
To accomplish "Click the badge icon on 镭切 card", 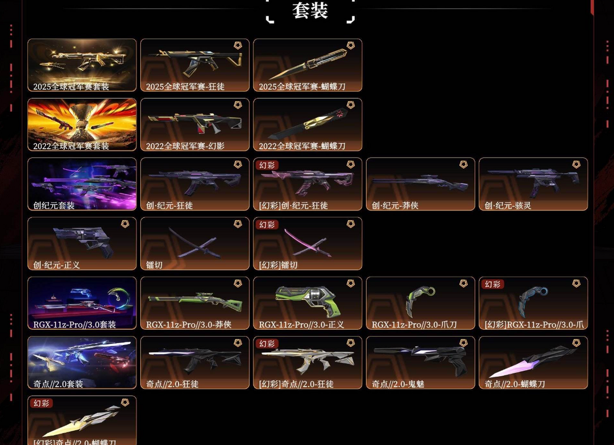I will point(238,224).
